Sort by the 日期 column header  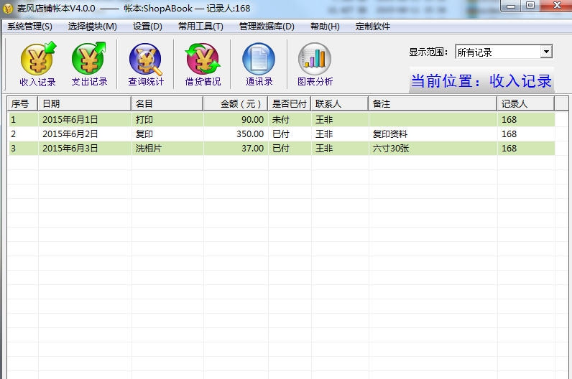pyautogui.click(x=84, y=104)
